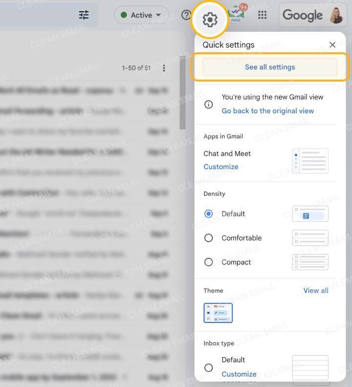Screen dimensions: 352x387
Task: Choose the Compact density radio button
Action: pyautogui.click(x=209, y=262)
